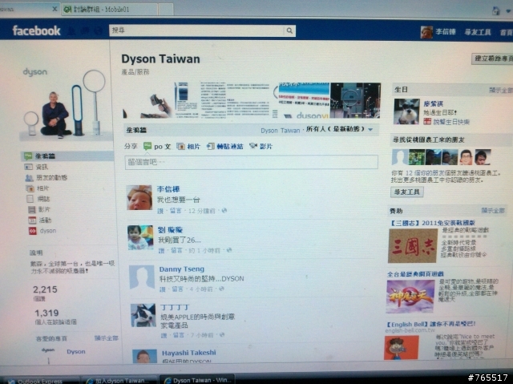Screen dimensions: 513x384
Task: Open Hayashi Takeshi's profile name link
Action: 189,353
